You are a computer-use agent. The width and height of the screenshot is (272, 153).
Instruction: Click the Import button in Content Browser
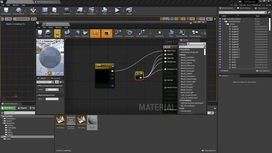[23, 108]
